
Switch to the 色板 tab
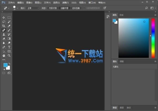(121, 15)
